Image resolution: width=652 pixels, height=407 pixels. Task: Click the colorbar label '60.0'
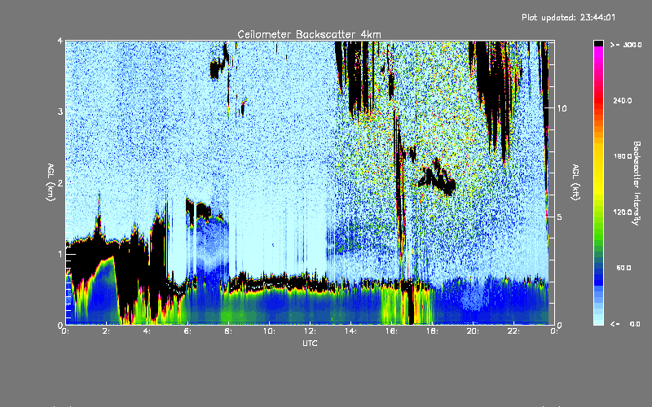(623, 268)
